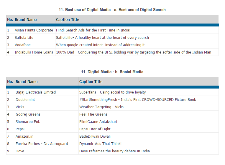
Task: Click Brand Name header in Digital Search table
Action: pos(26,20)
